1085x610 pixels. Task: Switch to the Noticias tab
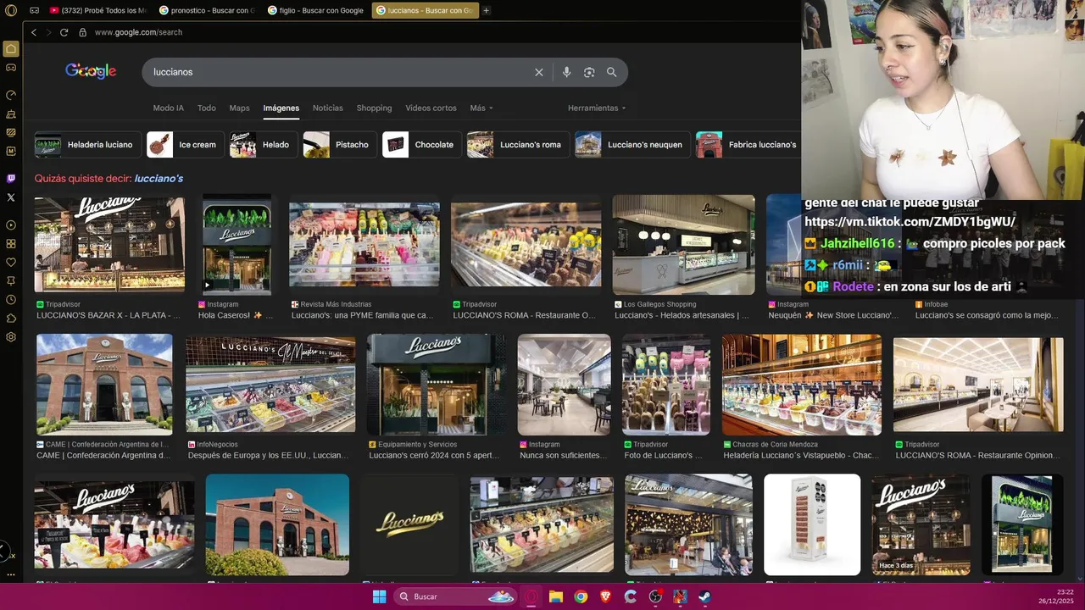click(328, 108)
